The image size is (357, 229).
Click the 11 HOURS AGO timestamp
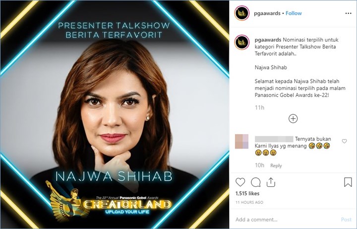(x=249, y=202)
